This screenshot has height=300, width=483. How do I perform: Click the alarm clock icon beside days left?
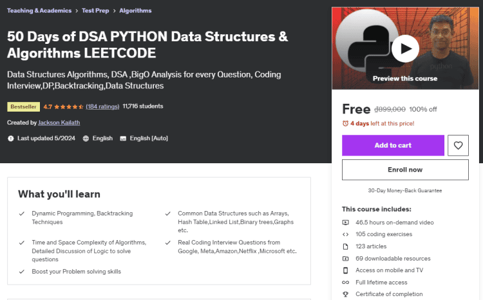click(x=345, y=123)
